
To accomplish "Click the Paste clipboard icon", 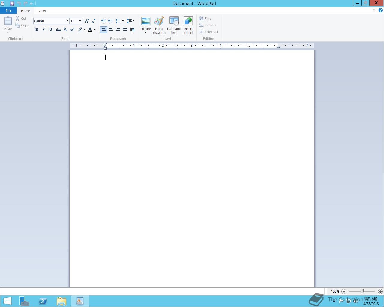I will (x=8, y=21).
